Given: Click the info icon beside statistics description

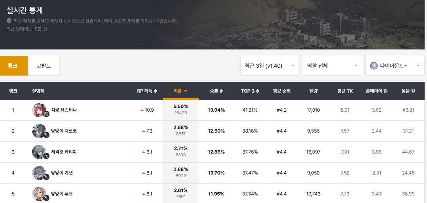Looking at the screenshot, I should 9,21.
